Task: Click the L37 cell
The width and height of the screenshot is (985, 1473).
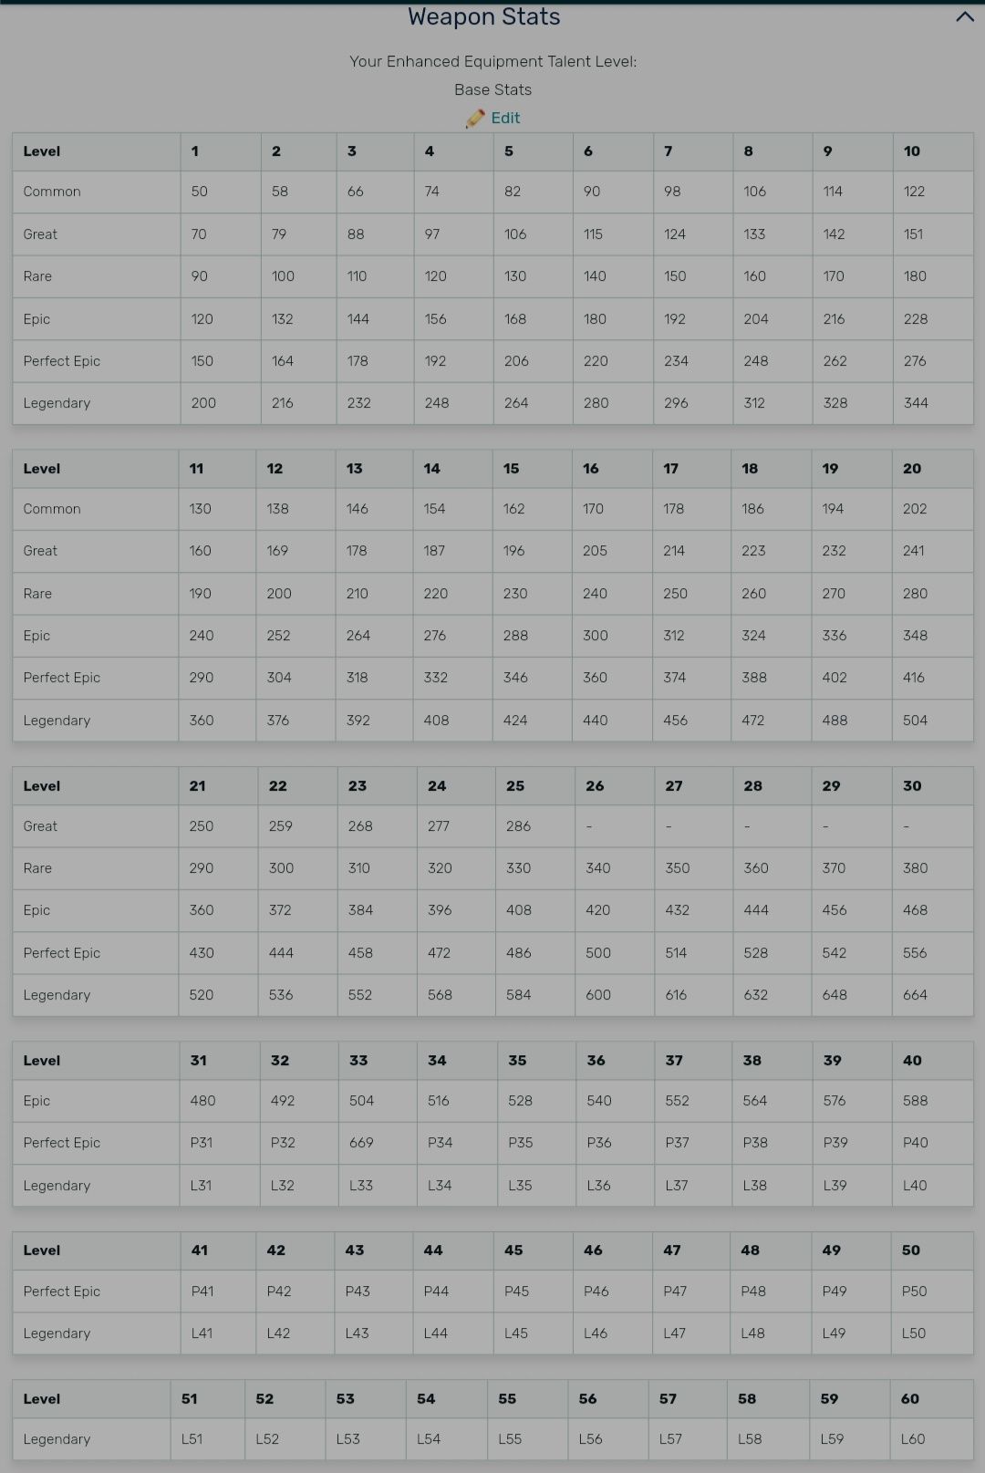Action: (x=676, y=1186)
